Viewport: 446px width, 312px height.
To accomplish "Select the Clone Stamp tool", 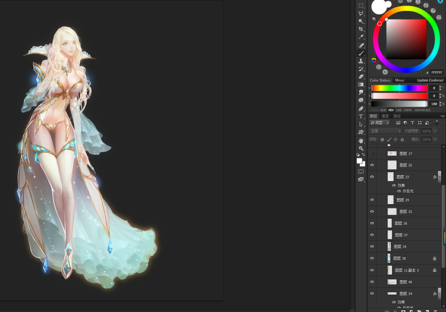I will point(361,61).
